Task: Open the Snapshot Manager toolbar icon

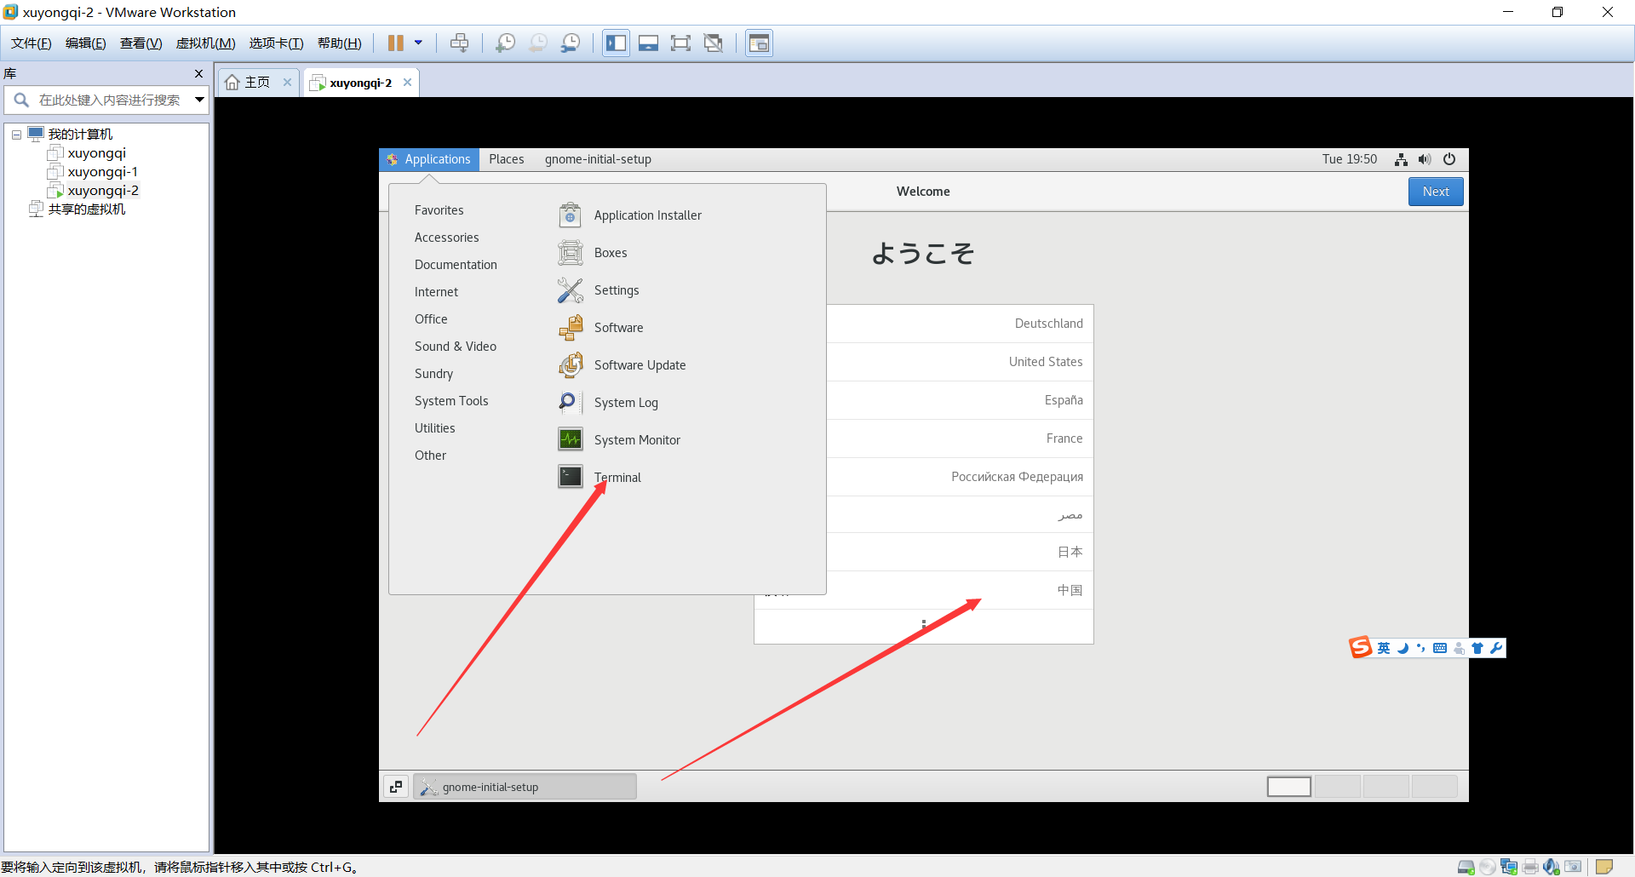Action: (571, 43)
